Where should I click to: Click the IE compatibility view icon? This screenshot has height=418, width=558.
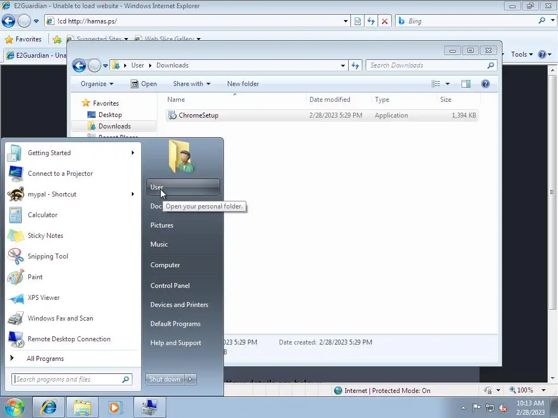coord(357,21)
